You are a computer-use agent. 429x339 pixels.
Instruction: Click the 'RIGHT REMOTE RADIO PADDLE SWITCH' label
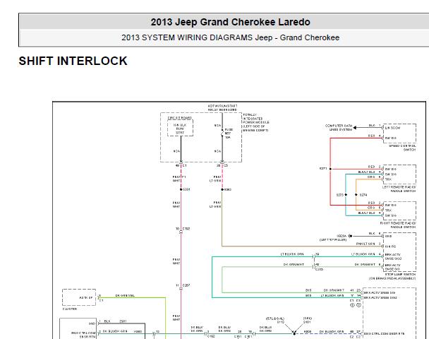[x=398, y=225]
